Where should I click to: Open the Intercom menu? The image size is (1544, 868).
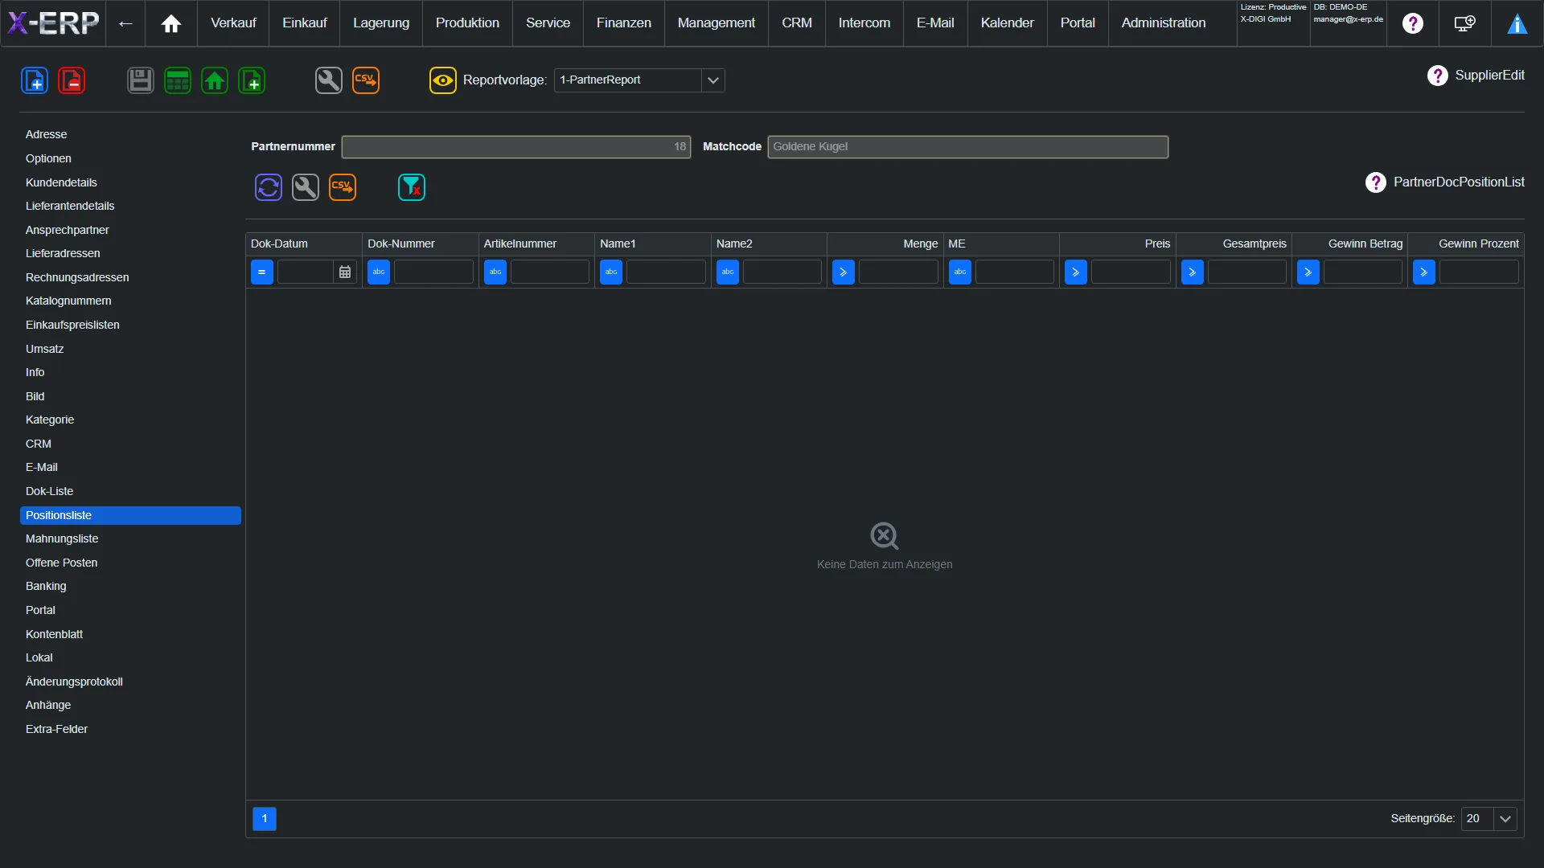pos(864,23)
